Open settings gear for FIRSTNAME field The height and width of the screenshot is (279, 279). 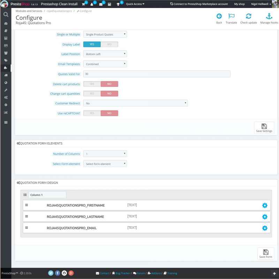click(265, 205)
